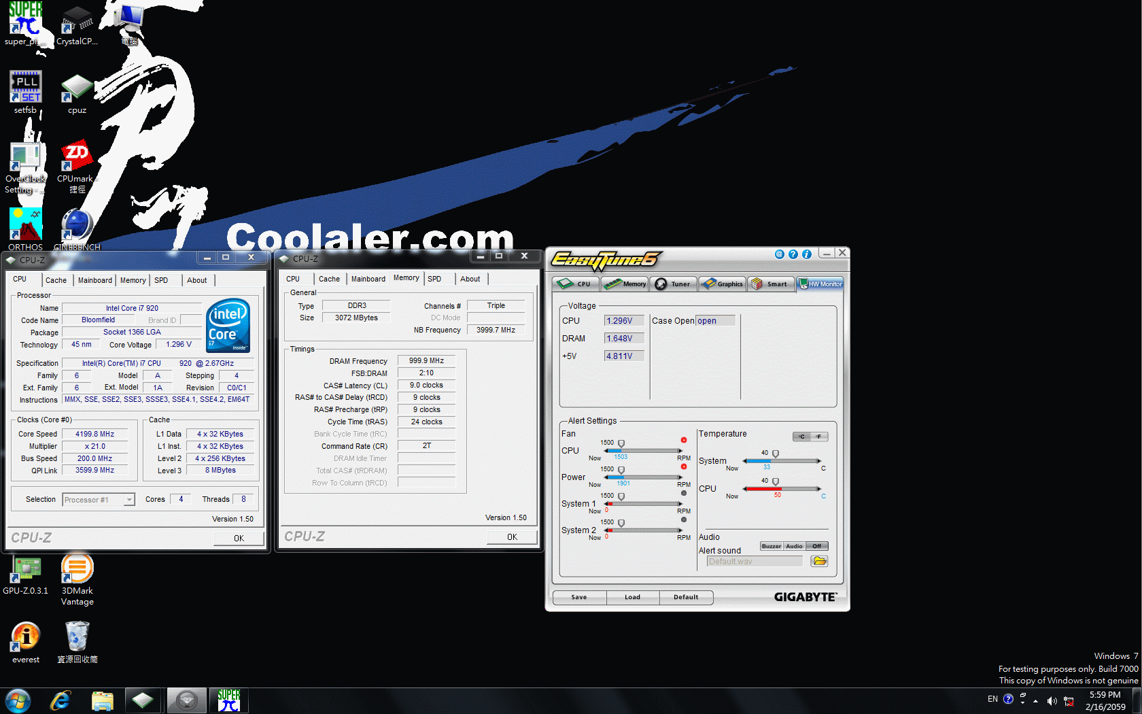1142x714 pixels.
Task: Open the Recycle Bin desktop icon
Action: pyautogui.click(x=77, y=643)
